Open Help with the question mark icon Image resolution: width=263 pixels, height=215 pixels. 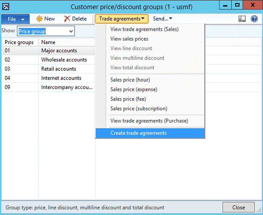[x=254, y=19]
